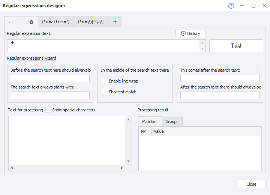Select the Matches results tab
Screen dimensions: 270x195
coord(150,121)
